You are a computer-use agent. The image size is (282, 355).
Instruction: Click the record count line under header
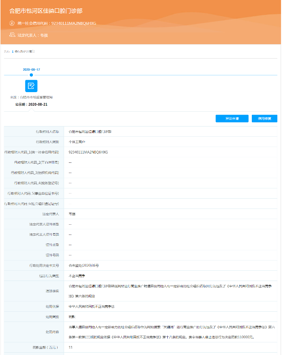[20, 51]
